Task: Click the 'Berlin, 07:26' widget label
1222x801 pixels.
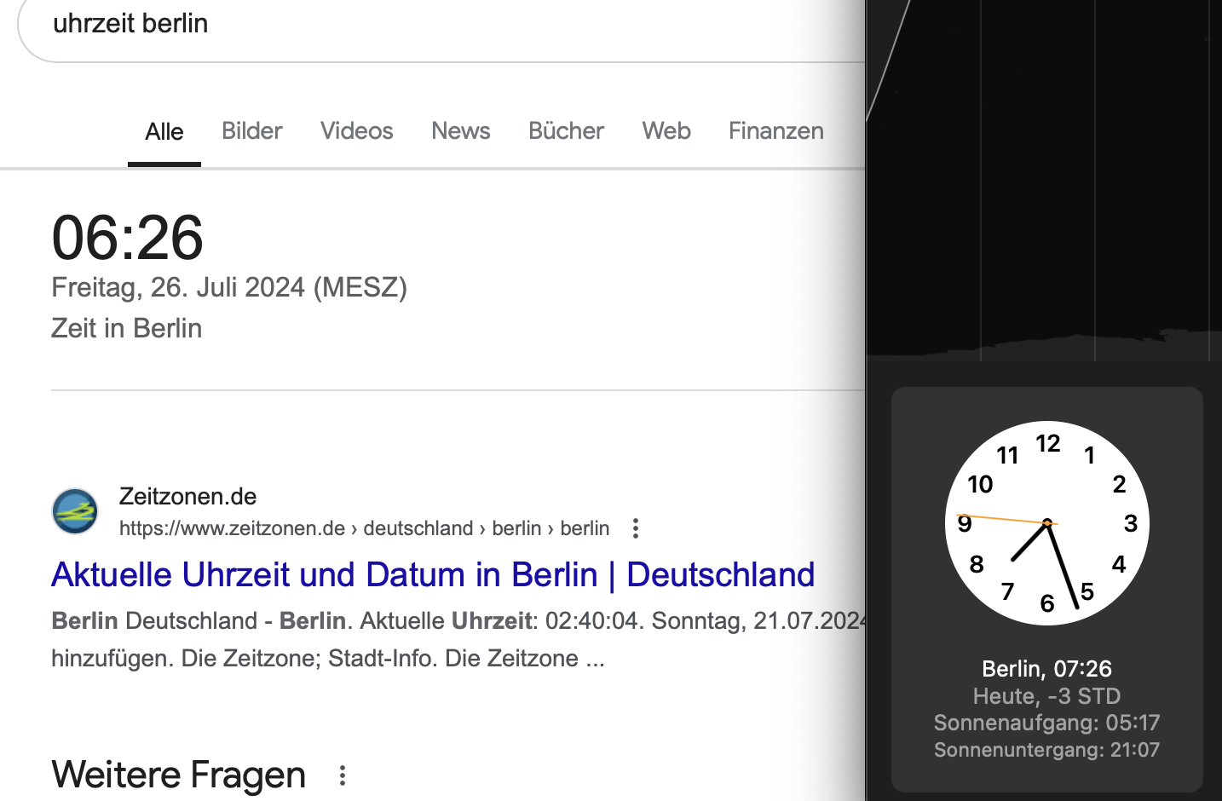Action: tap(1047, 669)
